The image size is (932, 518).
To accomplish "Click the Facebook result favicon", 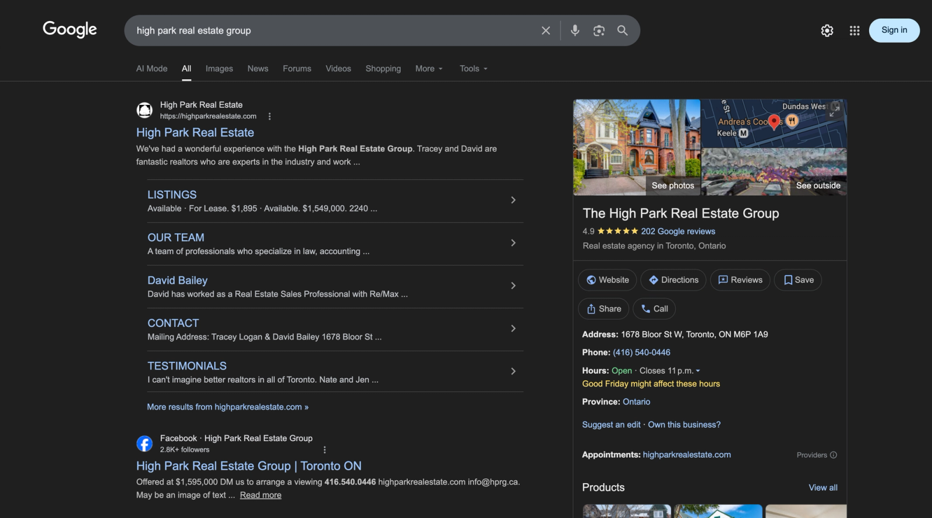I will pyautogui.click(x=144, y=443).
